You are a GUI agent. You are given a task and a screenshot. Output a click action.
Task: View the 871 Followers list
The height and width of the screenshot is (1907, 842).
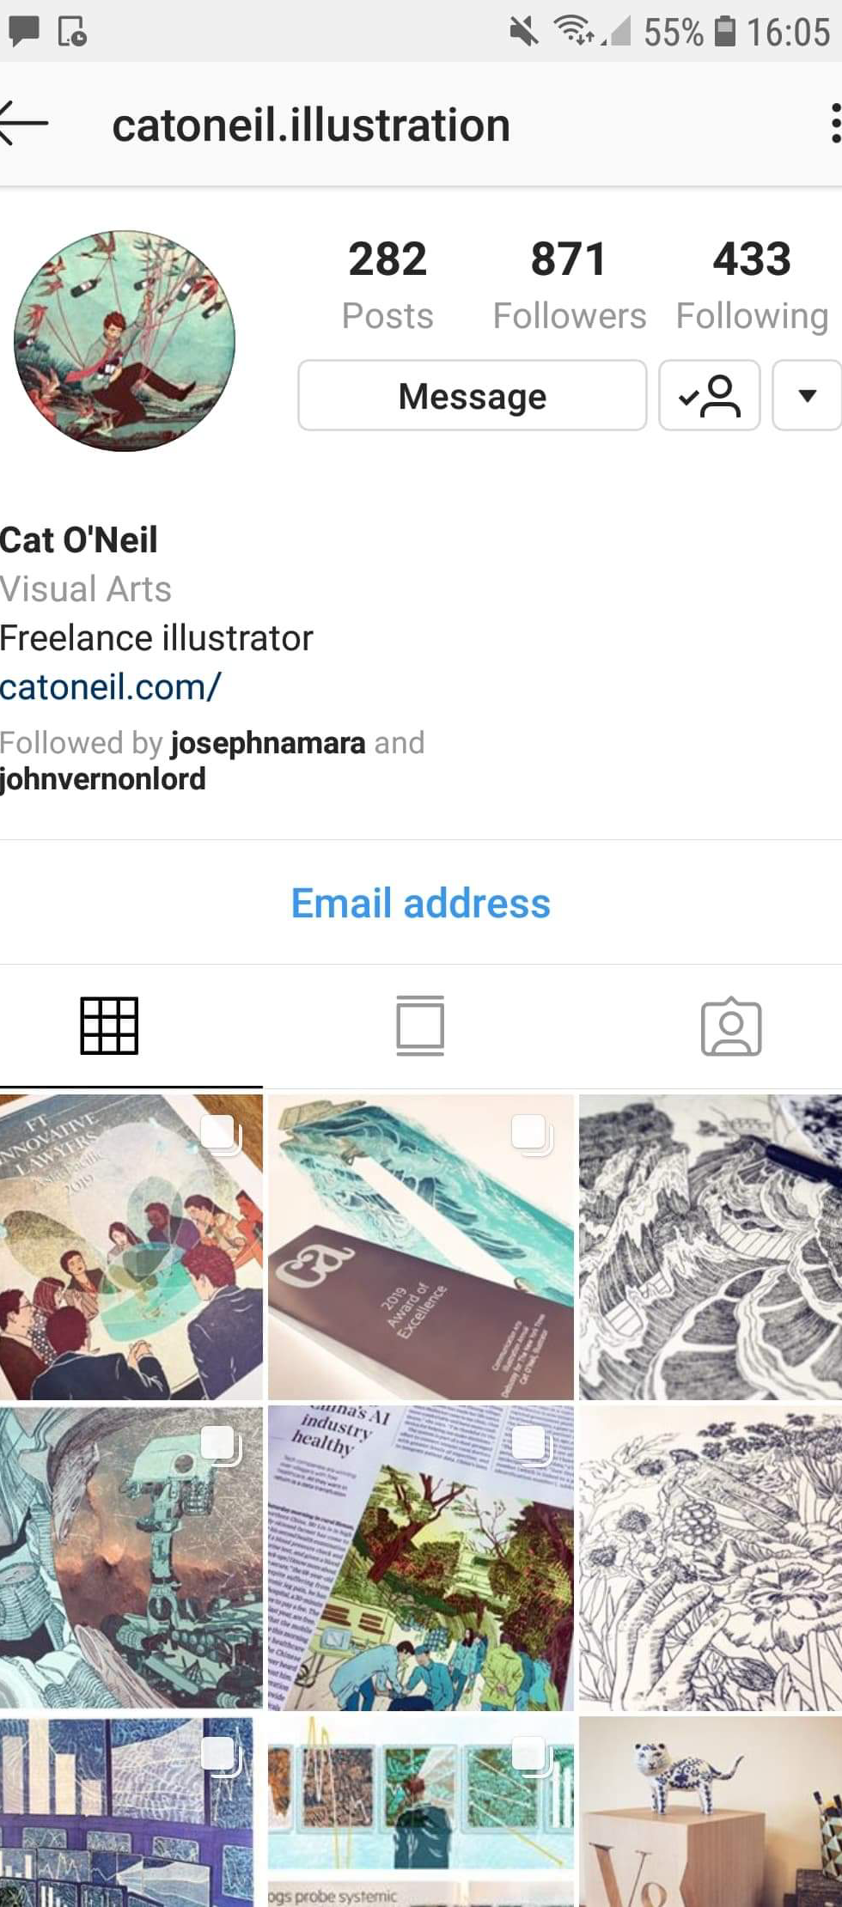point(569,284)
